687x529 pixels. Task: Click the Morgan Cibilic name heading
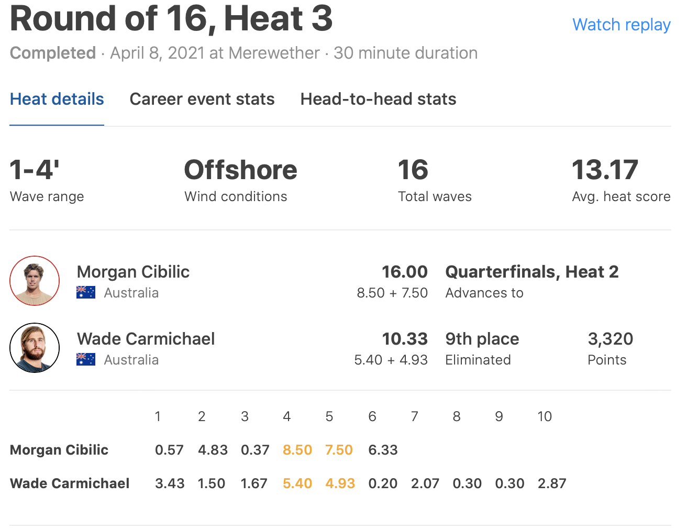coord(133,272)
